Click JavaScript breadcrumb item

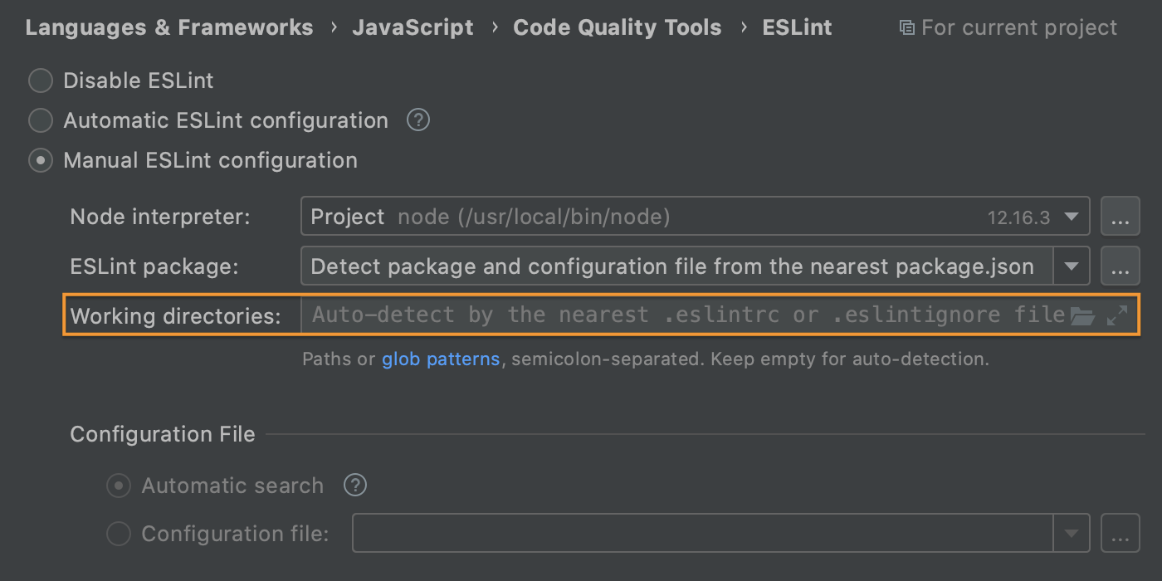[x=413, y=27]
